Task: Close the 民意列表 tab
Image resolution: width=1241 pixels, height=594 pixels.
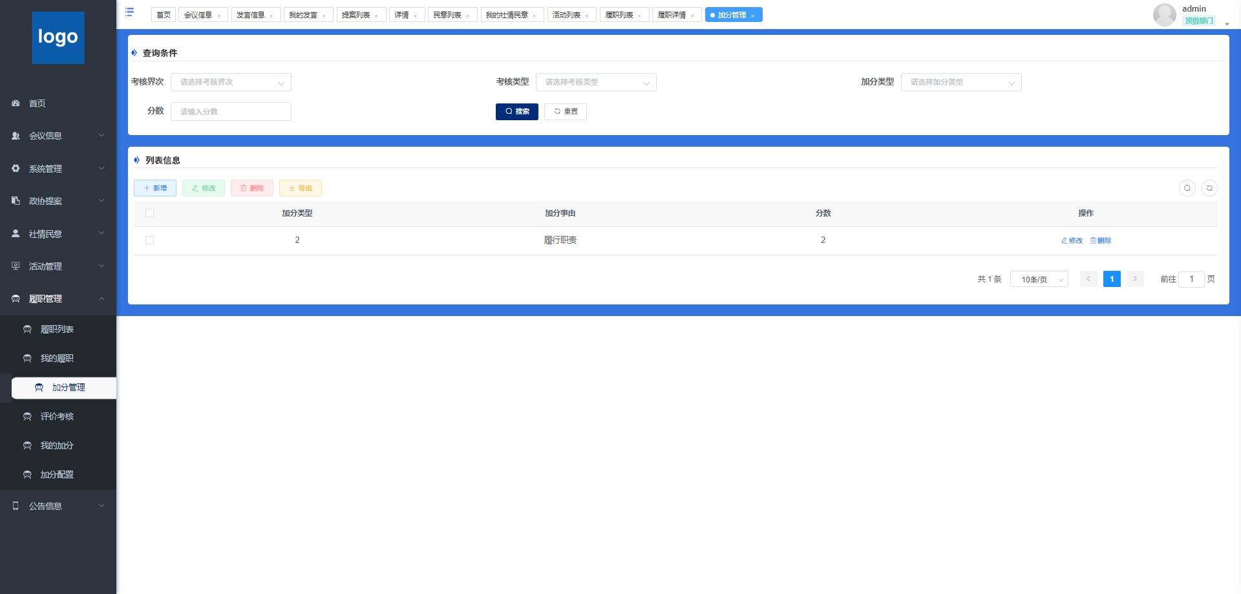Action: (468, 16)
